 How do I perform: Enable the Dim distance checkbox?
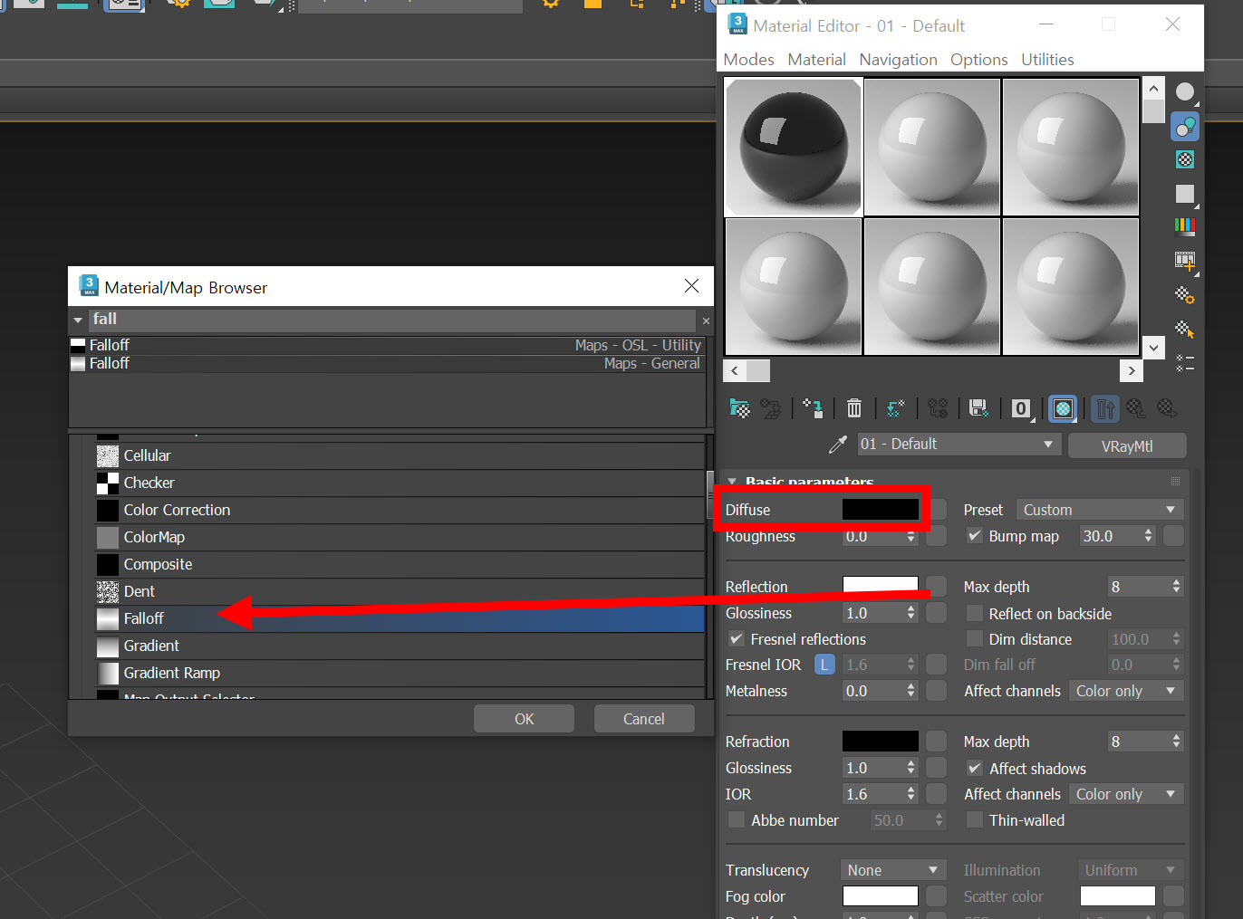point(975,639)
